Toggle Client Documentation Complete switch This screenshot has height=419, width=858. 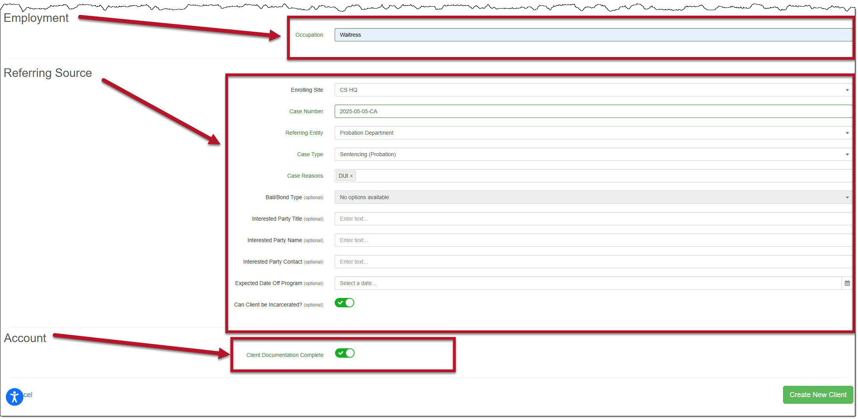[x=344, y=353]
